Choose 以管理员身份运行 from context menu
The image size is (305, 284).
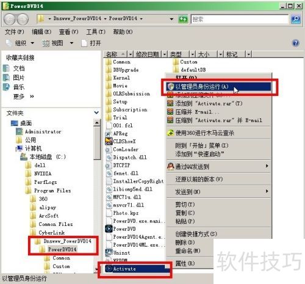click(219, 87)
